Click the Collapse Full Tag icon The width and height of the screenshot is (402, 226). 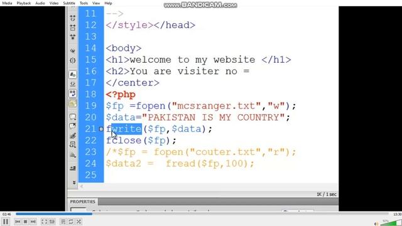pos(73,18)
